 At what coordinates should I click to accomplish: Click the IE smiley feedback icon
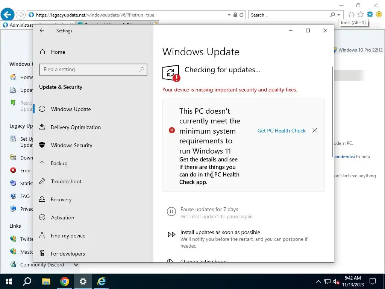[x=379, y=15]
